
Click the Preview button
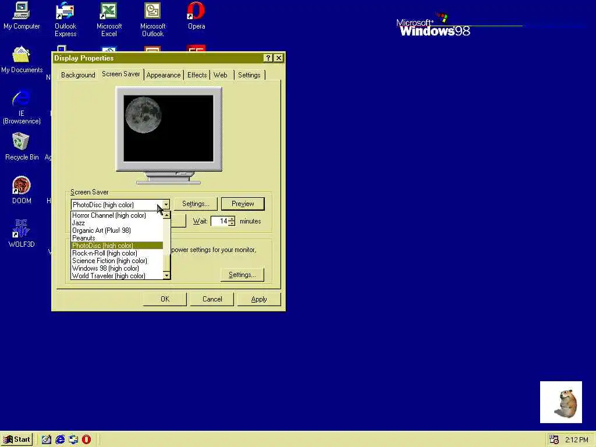[243, 204]
